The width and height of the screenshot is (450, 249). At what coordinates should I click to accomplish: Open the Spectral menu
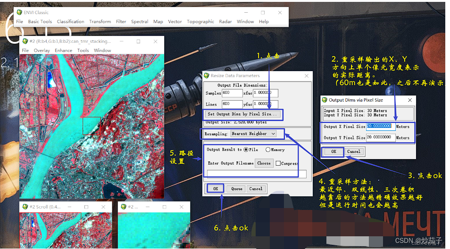pos(140,22)
